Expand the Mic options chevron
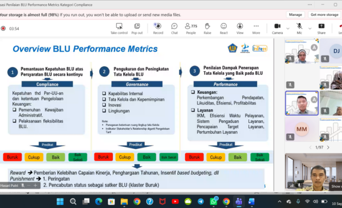The height and width of the screenshot is (208, 342). [x=310, y=28]
